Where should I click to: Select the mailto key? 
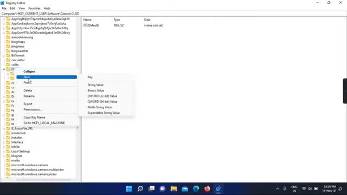click(x=16, y=160)
